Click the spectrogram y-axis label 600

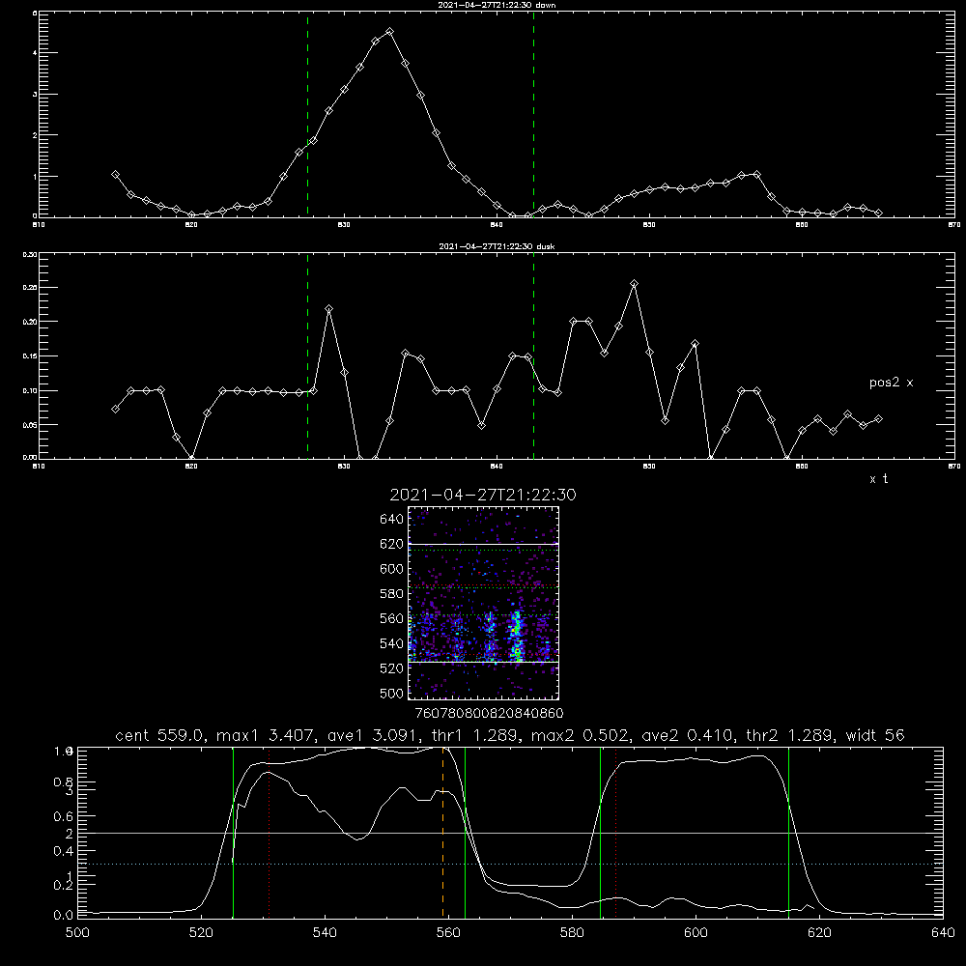[x=391, y=569]
